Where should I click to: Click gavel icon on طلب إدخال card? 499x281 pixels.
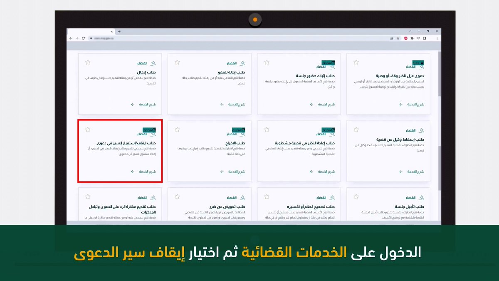153,63
